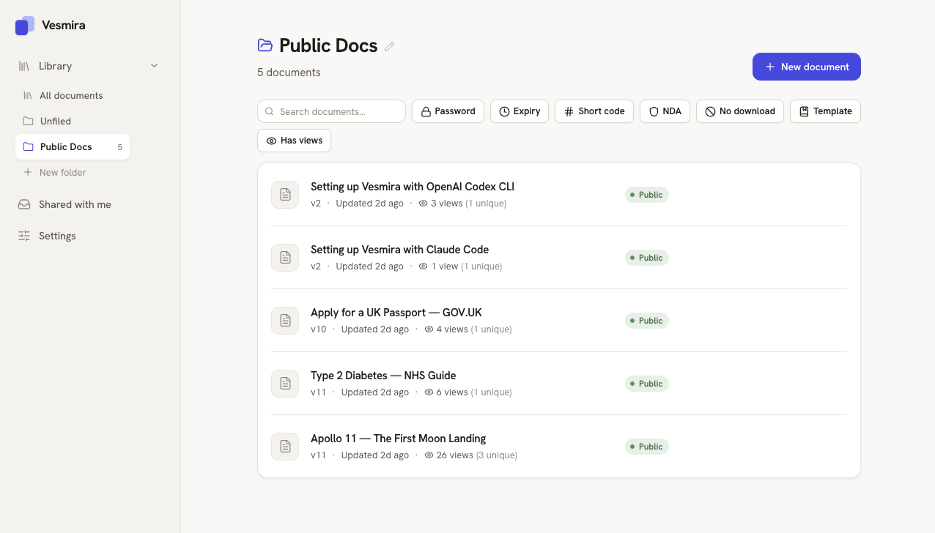The image size is (935, 533).
Task: Click the Unfiled folder icon
Action: click(28, 121)
